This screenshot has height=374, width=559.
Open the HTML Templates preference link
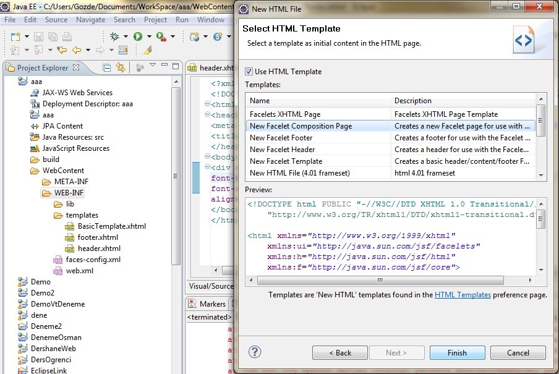tap(463, 294)
